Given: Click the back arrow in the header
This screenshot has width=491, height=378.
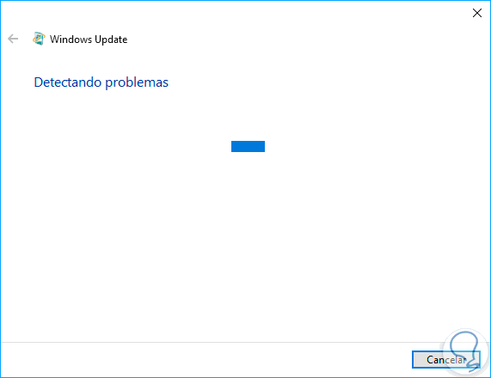Looking at the screenshot, I should coord(13,40).
